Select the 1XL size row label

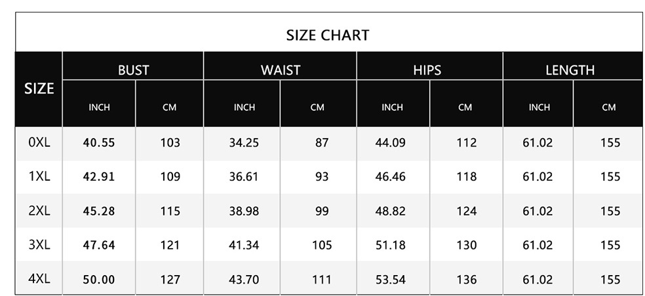[39, 177]
